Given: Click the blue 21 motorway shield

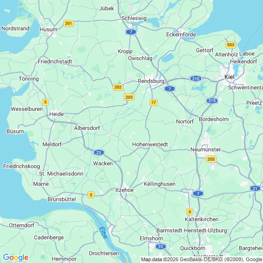Looking at the screenshot, I should 255,189.
